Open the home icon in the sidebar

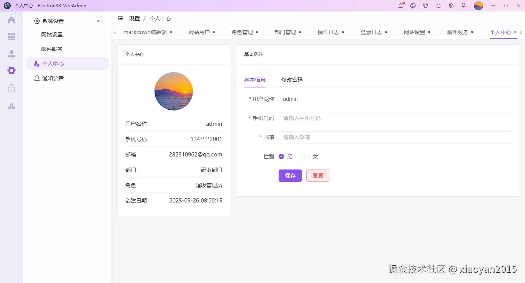11,20
